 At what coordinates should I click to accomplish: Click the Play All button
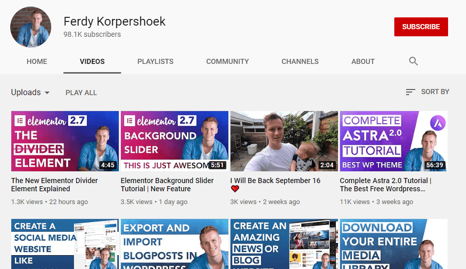click(x=81, y=93)
